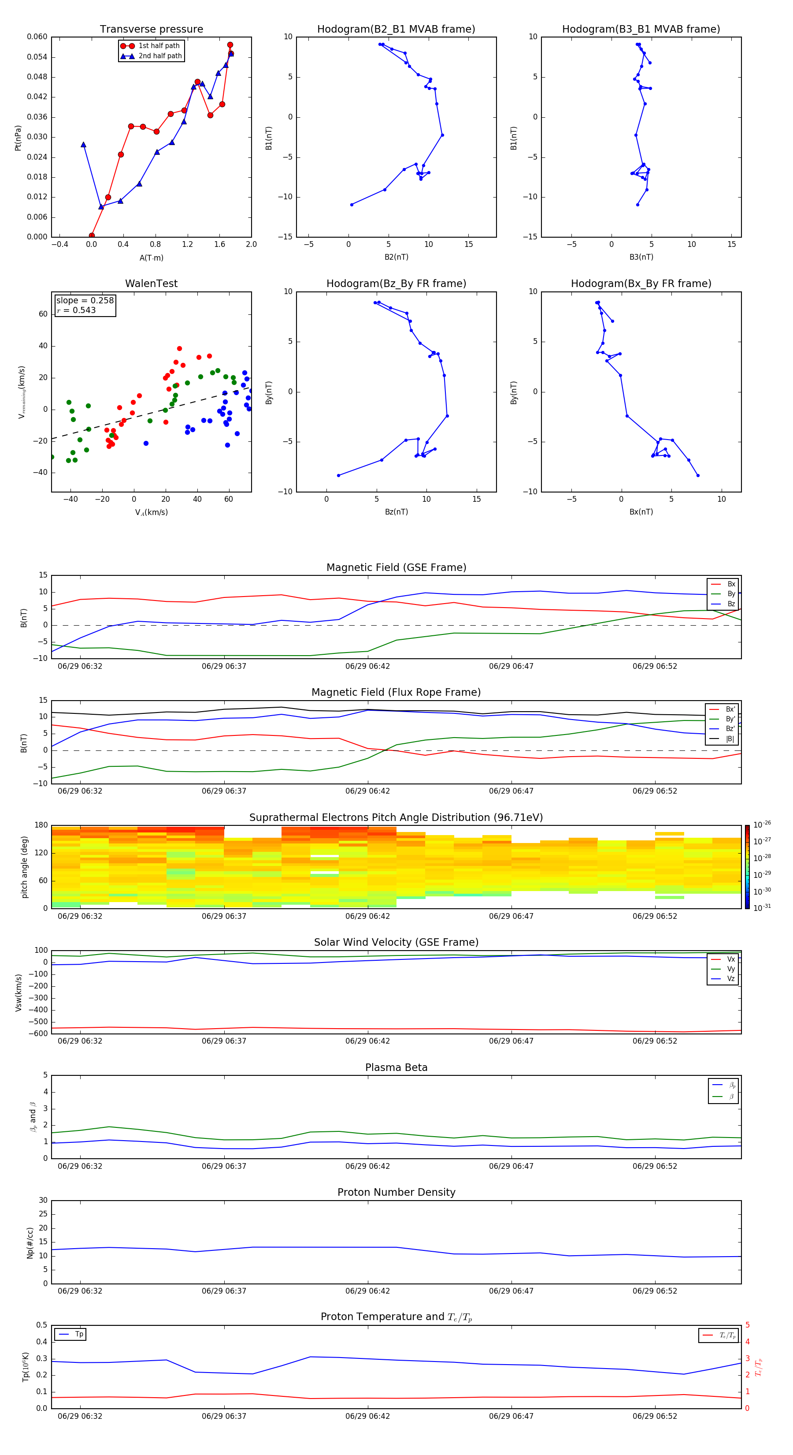Select Tp legend entry in temperature plot
Screen dimensions: 793x1455
[x=70, y=1334]
